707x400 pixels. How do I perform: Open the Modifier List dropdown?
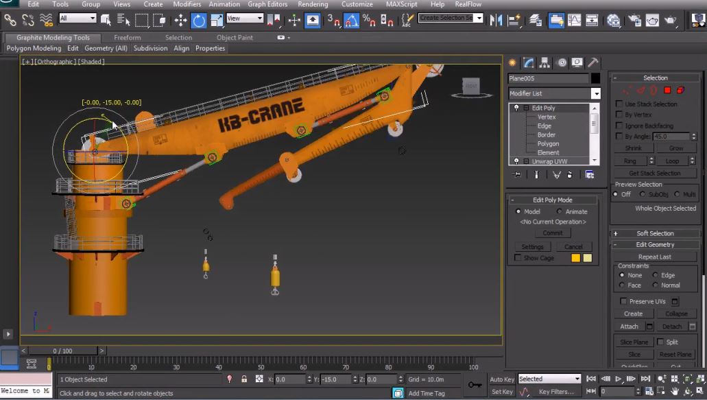pos(596,93)
